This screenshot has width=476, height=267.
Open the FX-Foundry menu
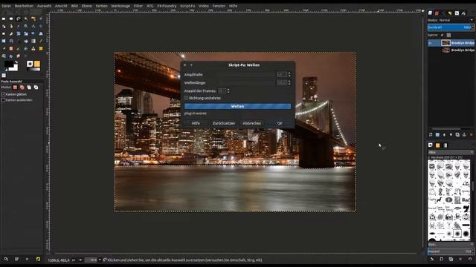point(167,6)
